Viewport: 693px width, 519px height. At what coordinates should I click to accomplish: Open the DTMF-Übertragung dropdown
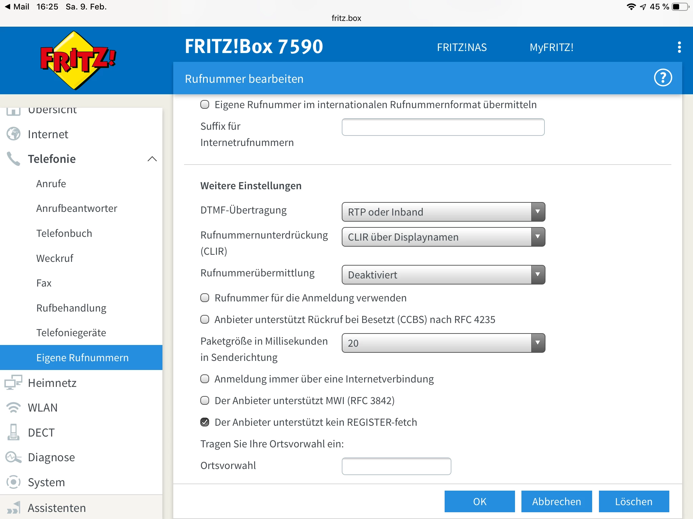click(x=443, y=212)
